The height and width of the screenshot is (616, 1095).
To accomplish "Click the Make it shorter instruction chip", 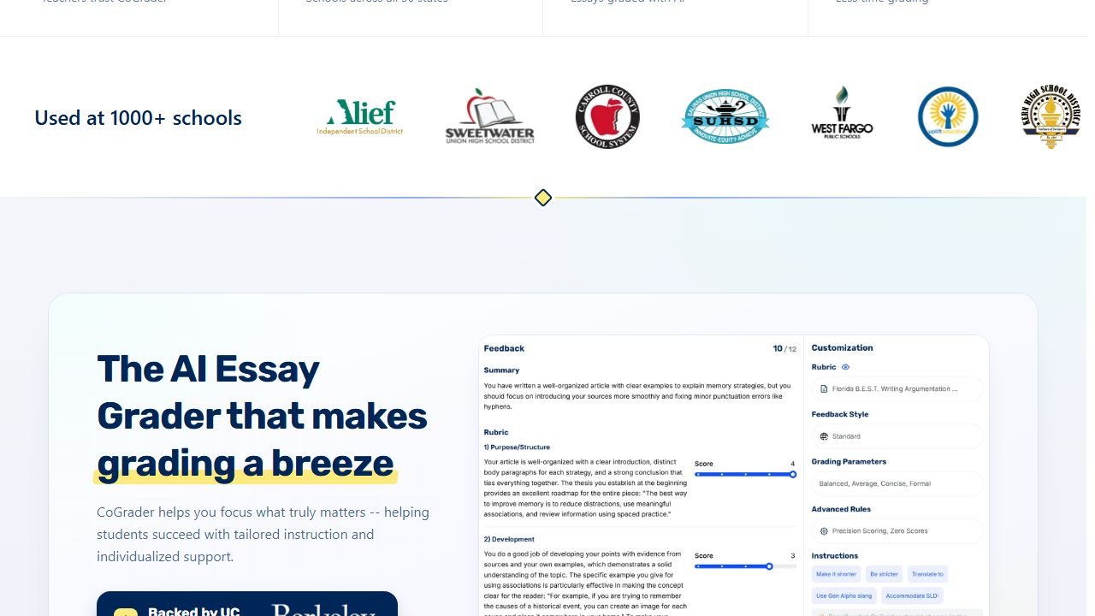I will coord(836,575).
